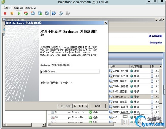Click the rule 9 order icon
This screenshot has height=129, width=166.
[x=53, y=112]
